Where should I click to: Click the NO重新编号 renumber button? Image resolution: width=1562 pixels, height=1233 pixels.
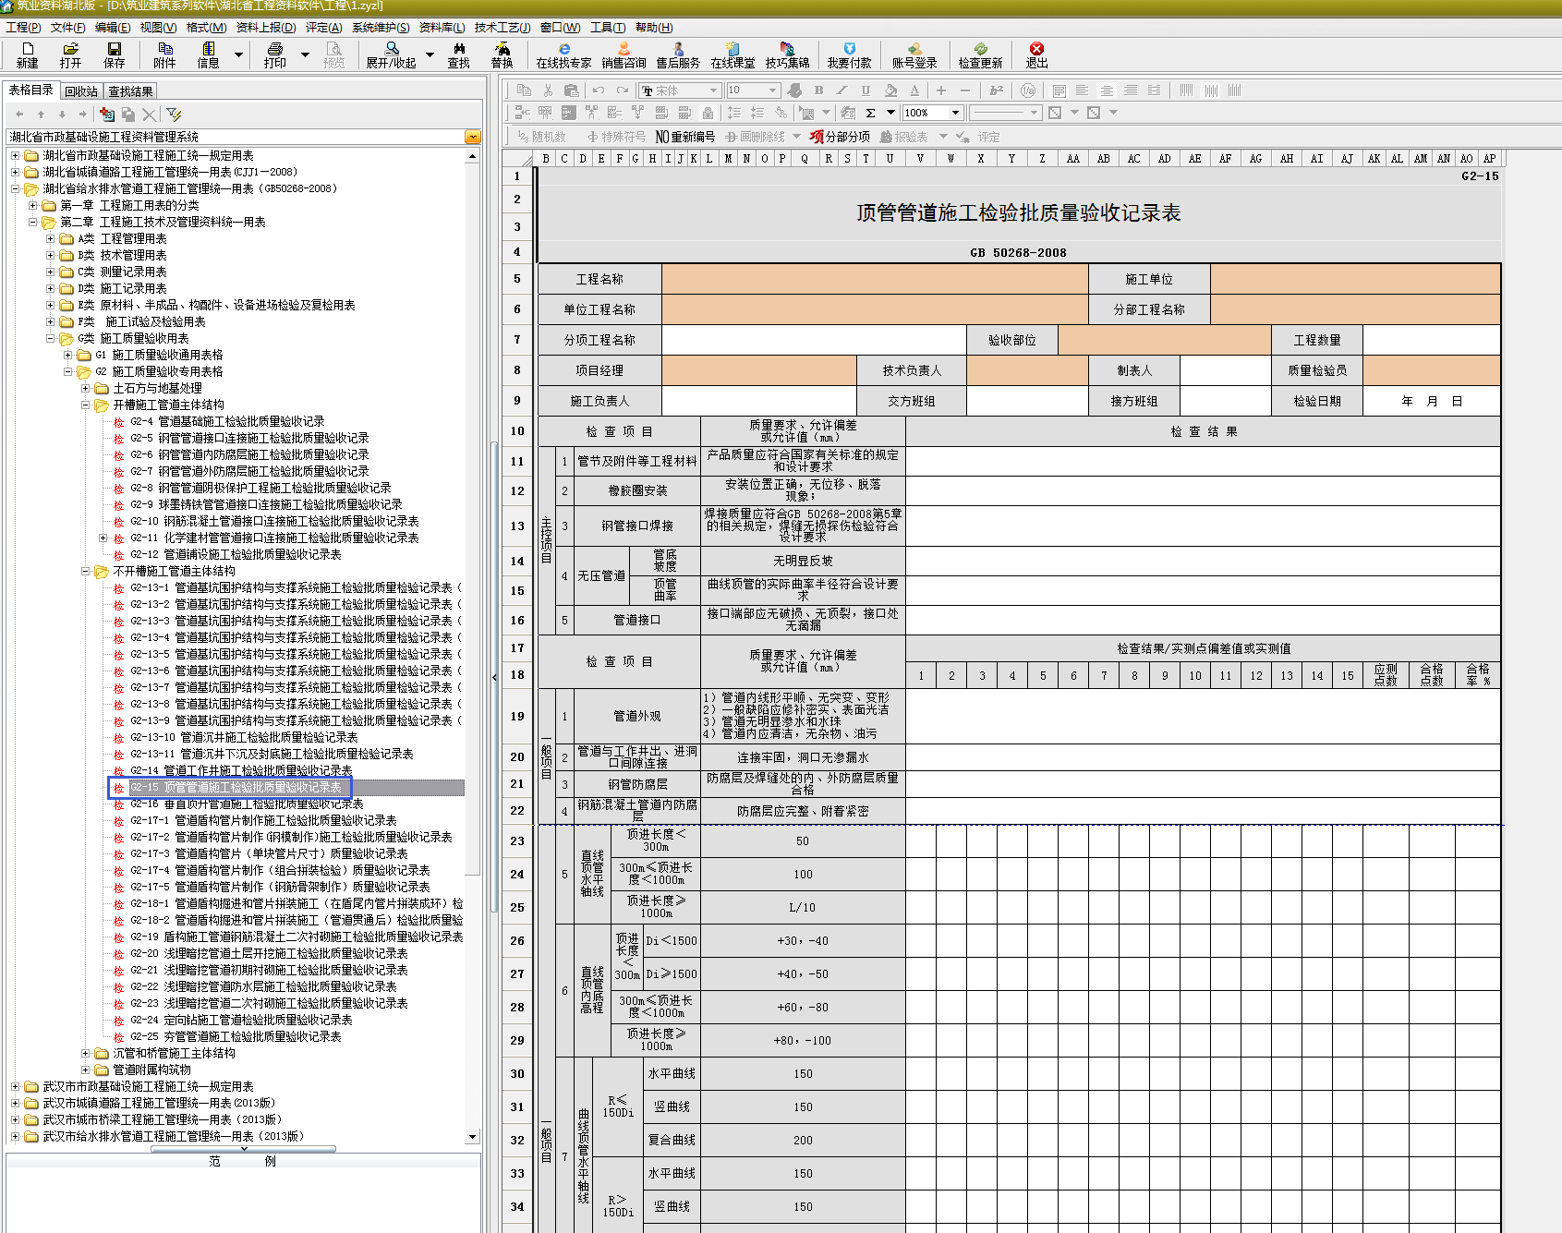pyautogui.click(x=684, y=137)
